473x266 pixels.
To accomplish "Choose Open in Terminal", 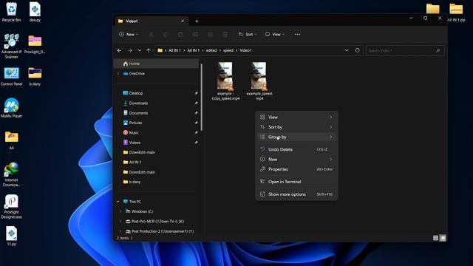I will [x=296, y=182].
